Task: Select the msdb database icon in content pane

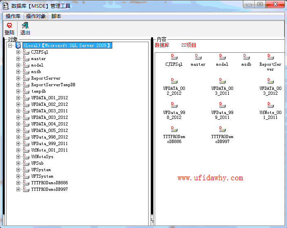Action: coord(246,58)
